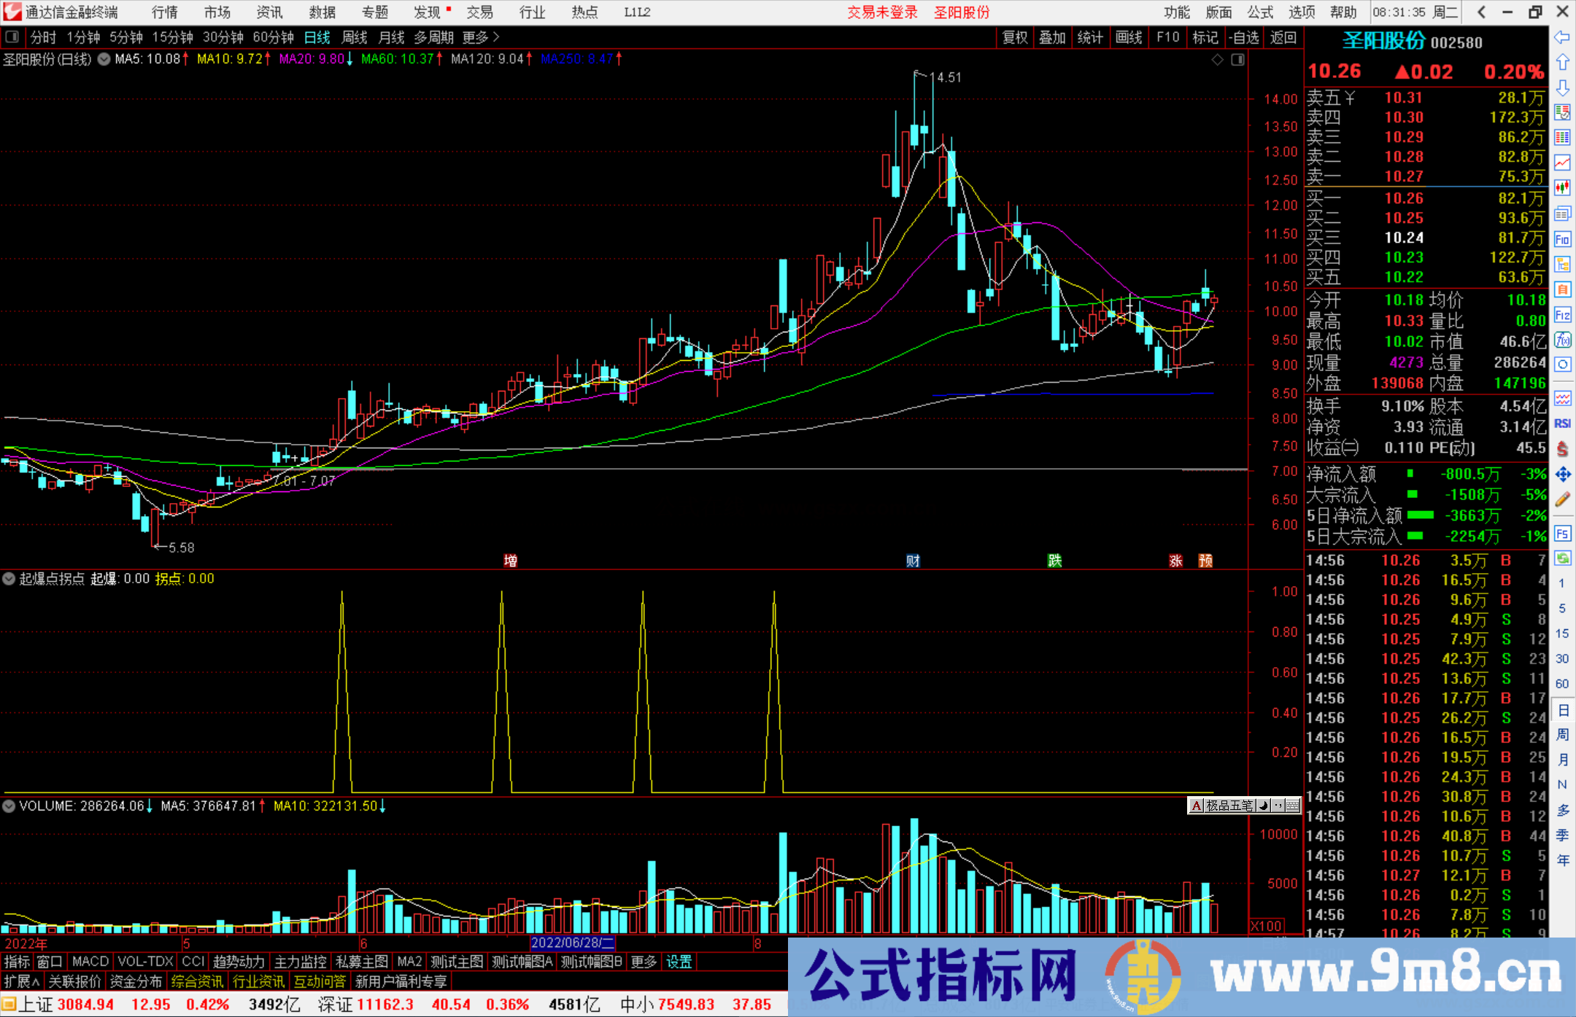This screenshot has width=1576, height=1017.
Task: Click the 2022/06/28 date label on timeline
Action: 573,943
